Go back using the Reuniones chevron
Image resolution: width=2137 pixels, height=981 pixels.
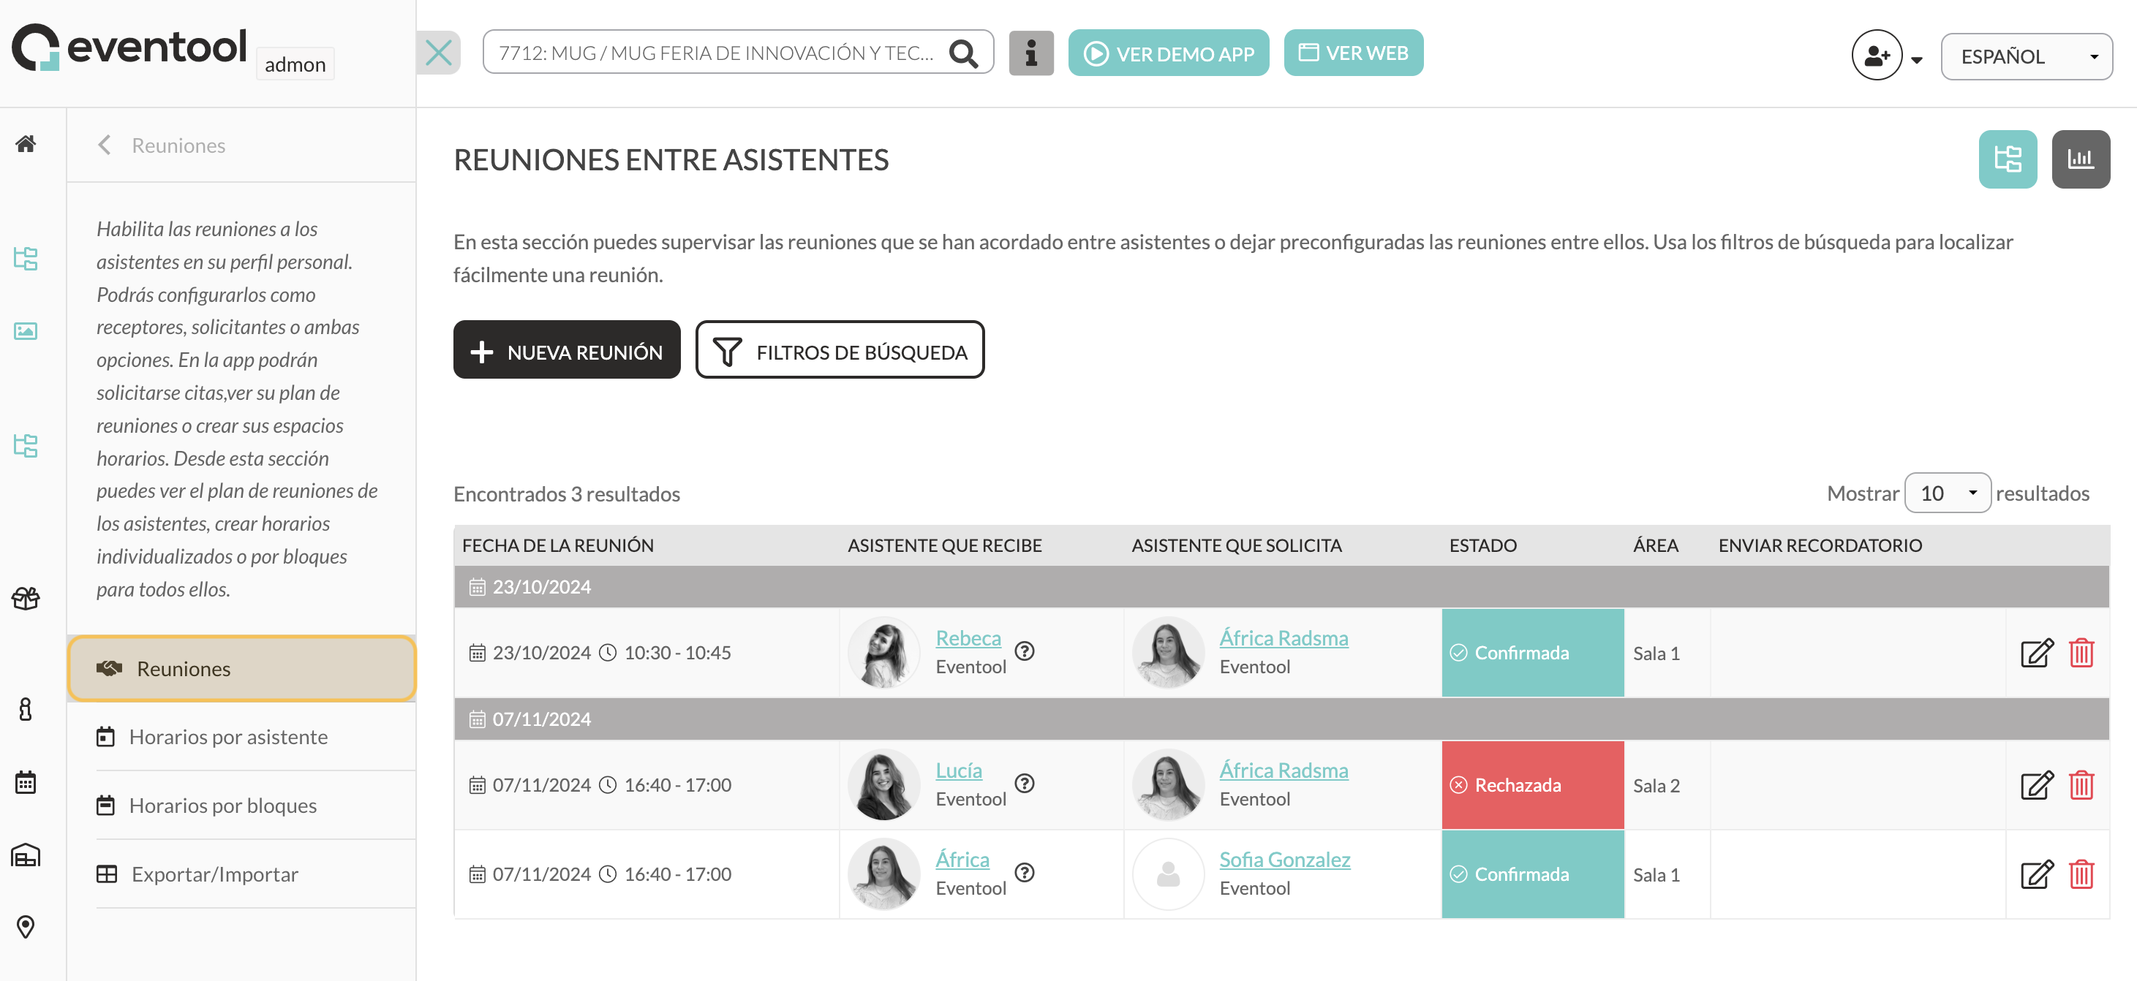click(105, 146)
